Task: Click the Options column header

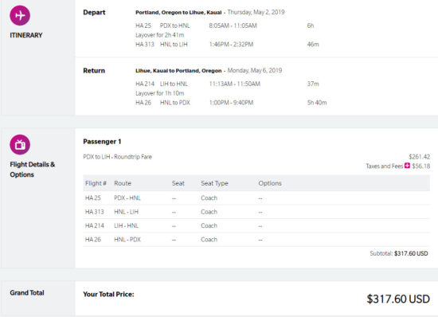Action: pyautogui.click(x=270, y=183)
